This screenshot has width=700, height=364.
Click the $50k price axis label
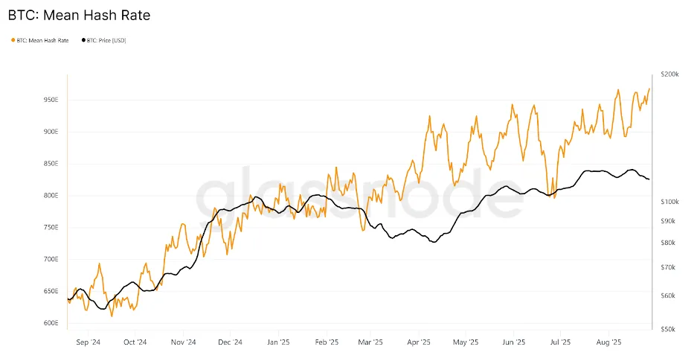tap(669, 328)
